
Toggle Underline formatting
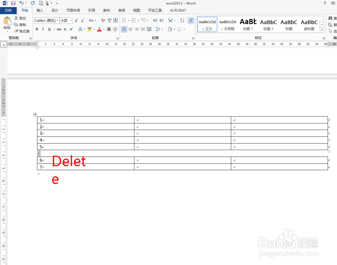[49, 29]
